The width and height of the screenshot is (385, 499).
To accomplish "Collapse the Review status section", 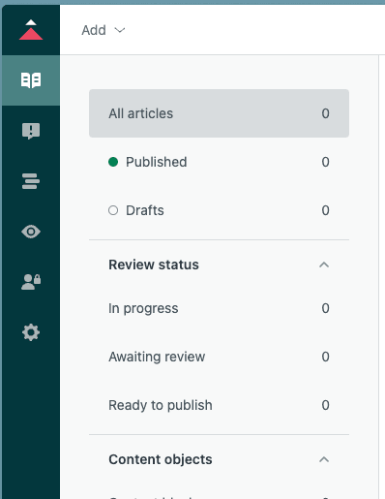I will (x=324, y=265).
